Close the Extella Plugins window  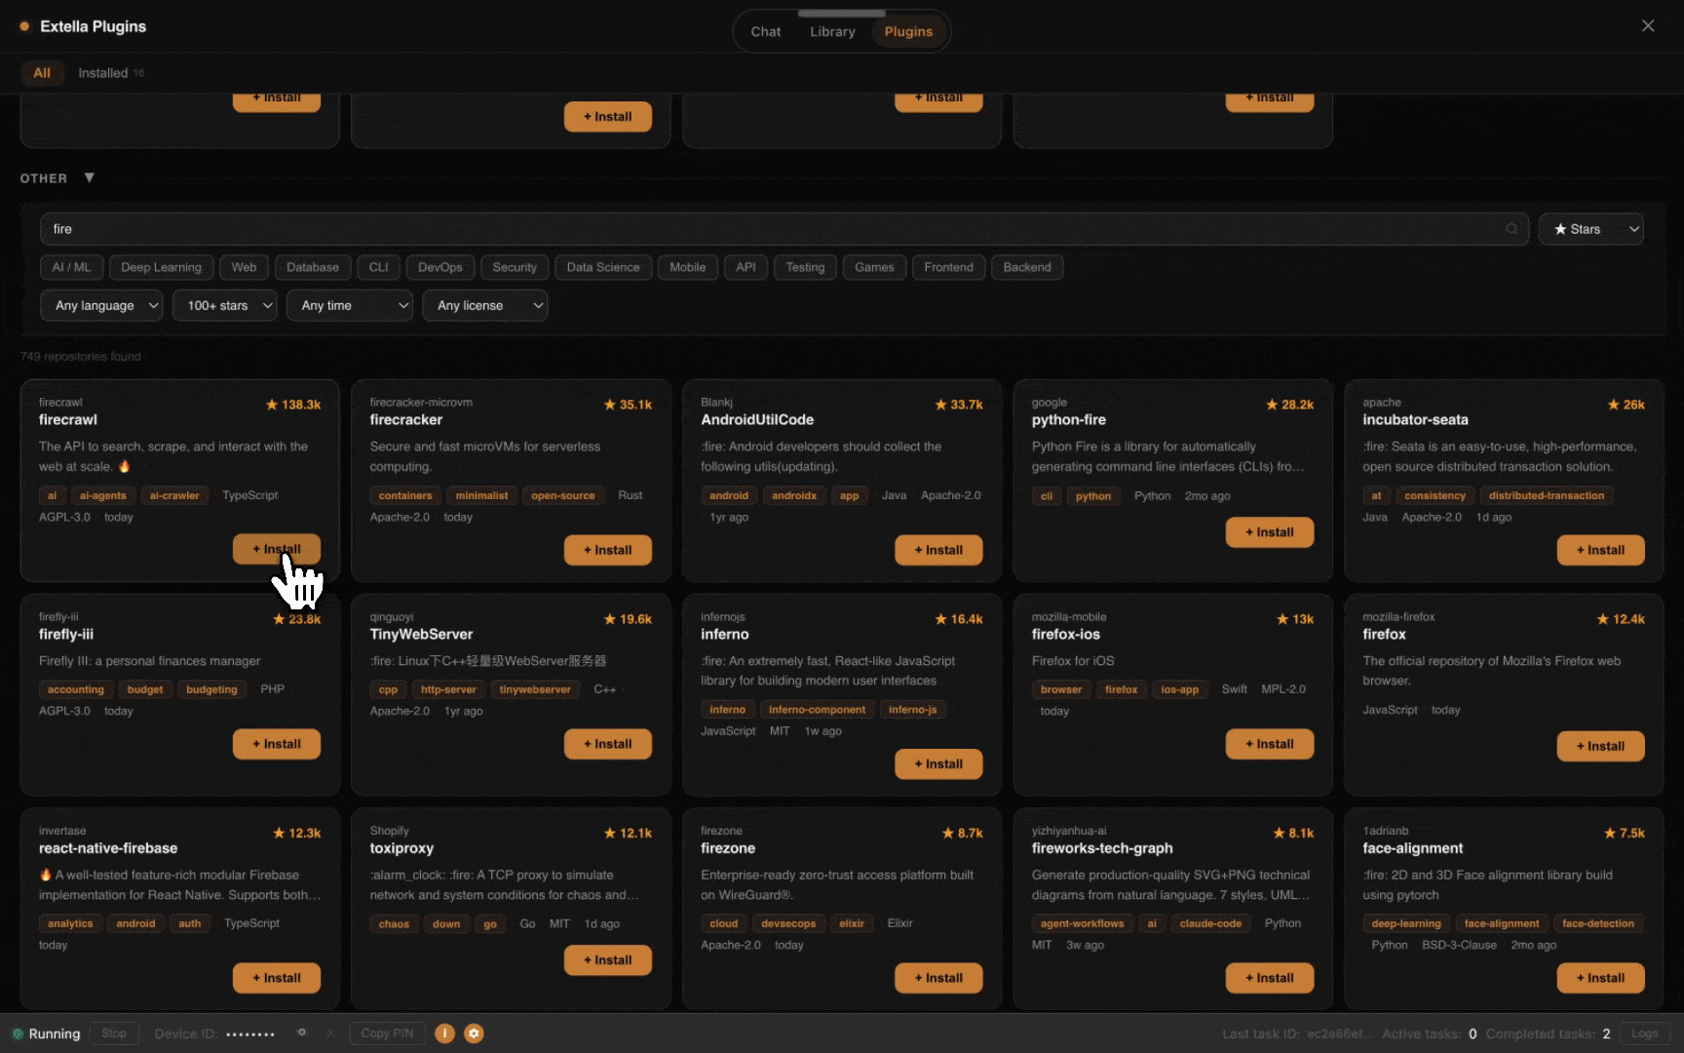(1648, 26)
